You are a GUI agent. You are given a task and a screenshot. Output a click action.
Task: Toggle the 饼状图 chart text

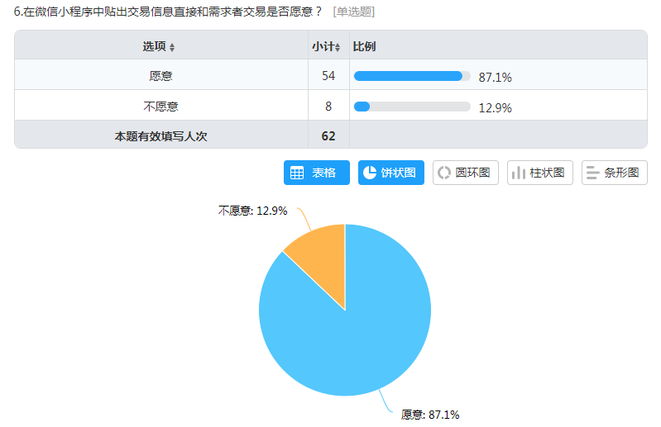pyautogui.click(x=398, y=173)
